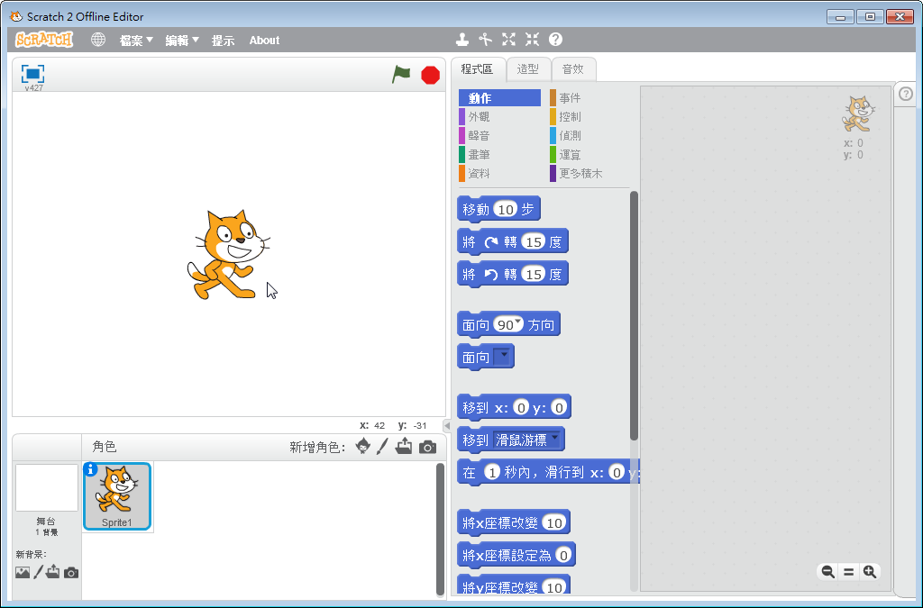Open the About menu item
The image size is (923, 608).
tap(264, 41)
